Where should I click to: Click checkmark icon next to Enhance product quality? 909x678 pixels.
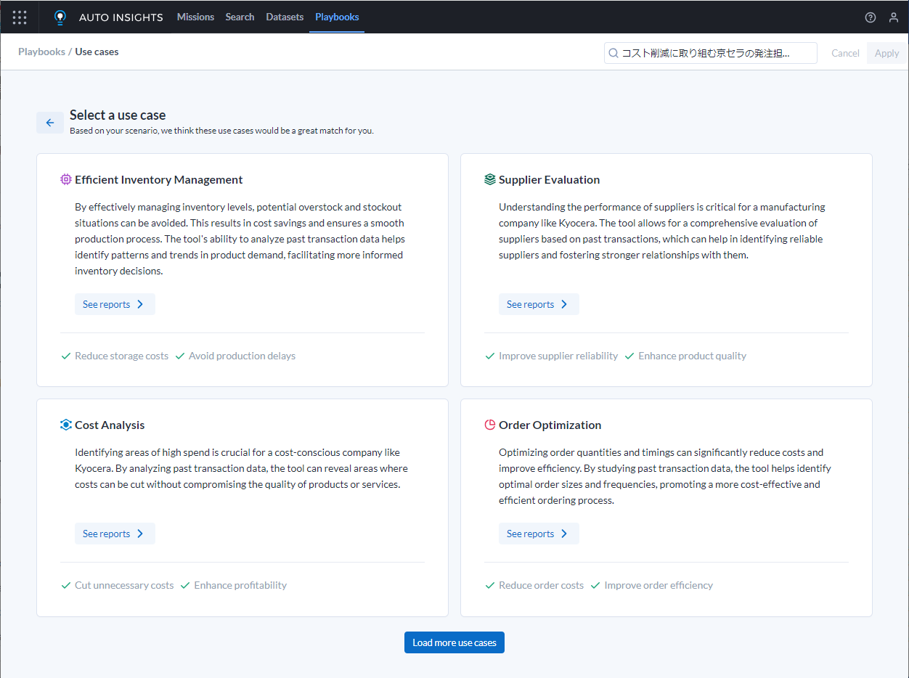[629, 356]
